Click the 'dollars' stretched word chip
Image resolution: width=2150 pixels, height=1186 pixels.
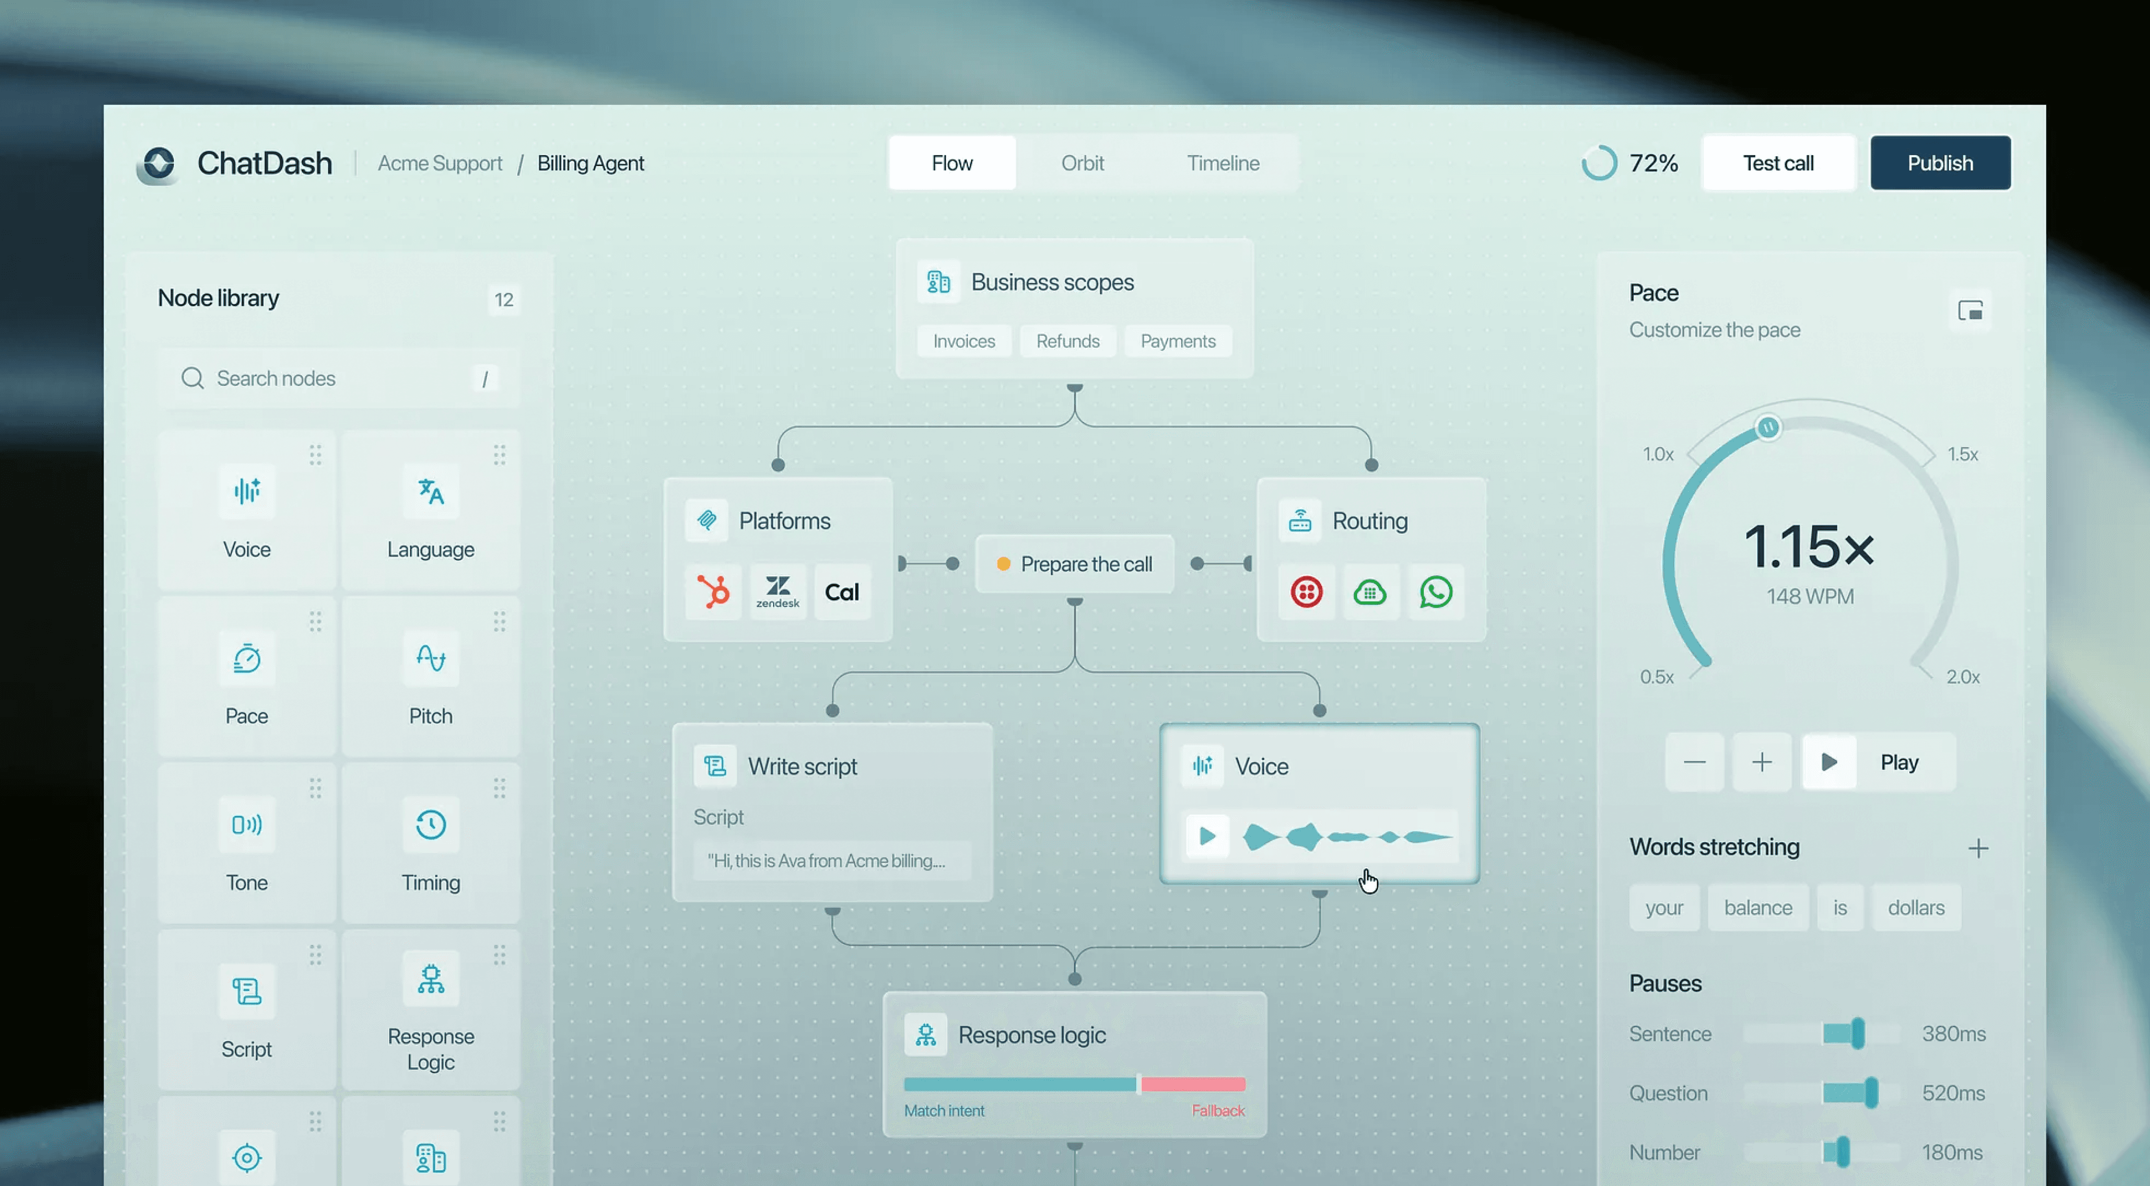coord(1915,907)
